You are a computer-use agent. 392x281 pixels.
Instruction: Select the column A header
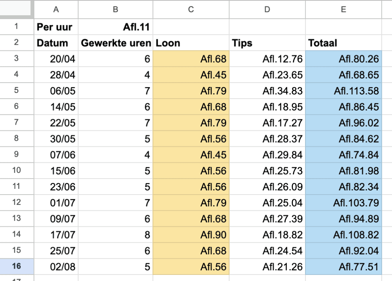tap(56, 10)
